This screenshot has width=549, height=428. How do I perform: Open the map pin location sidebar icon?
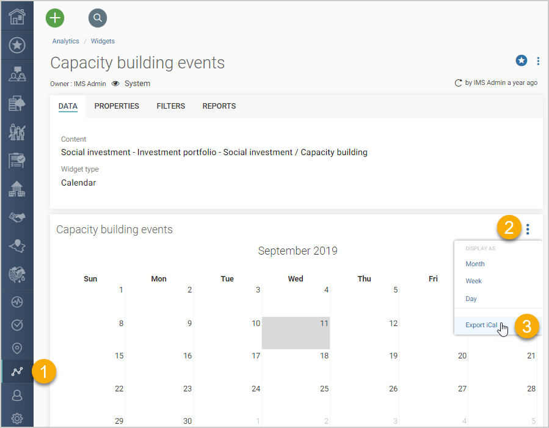click(17, 348)
